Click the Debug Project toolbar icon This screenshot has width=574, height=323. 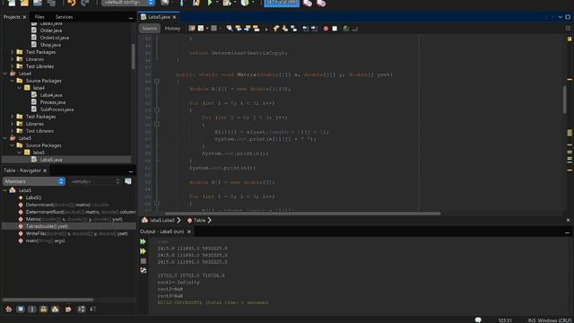click(x=227, y=3)
